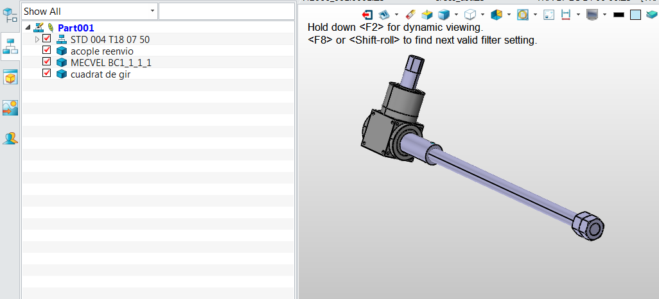
Task: Uncheck the acople reenvio checkbox
Action: coord(47,50)
